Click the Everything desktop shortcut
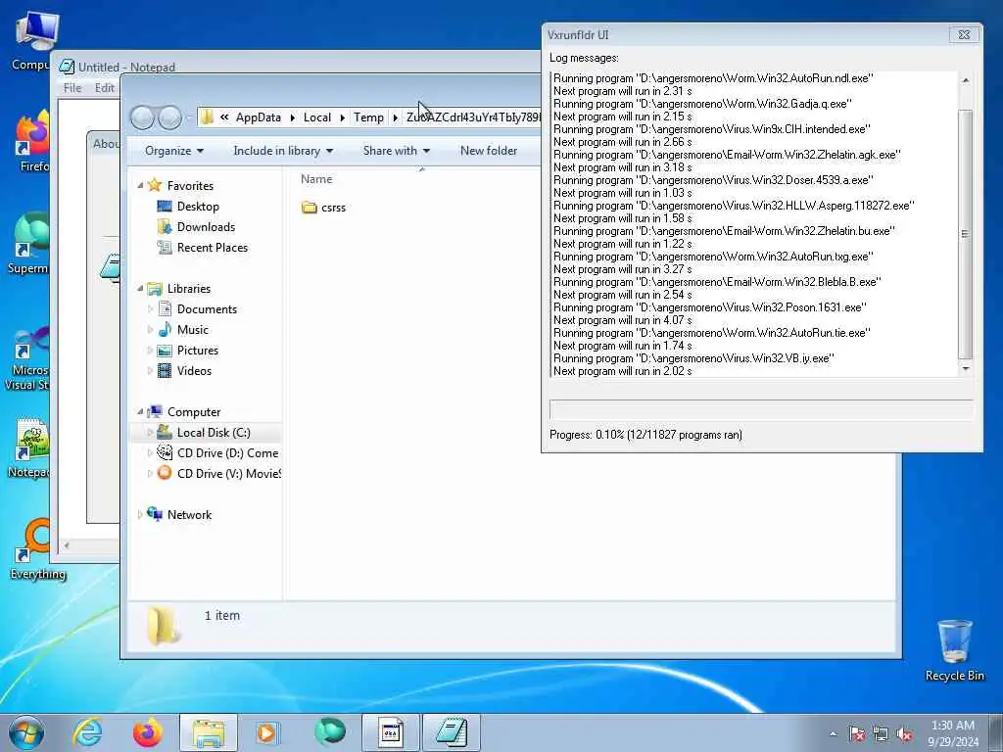 coord(37,548)
